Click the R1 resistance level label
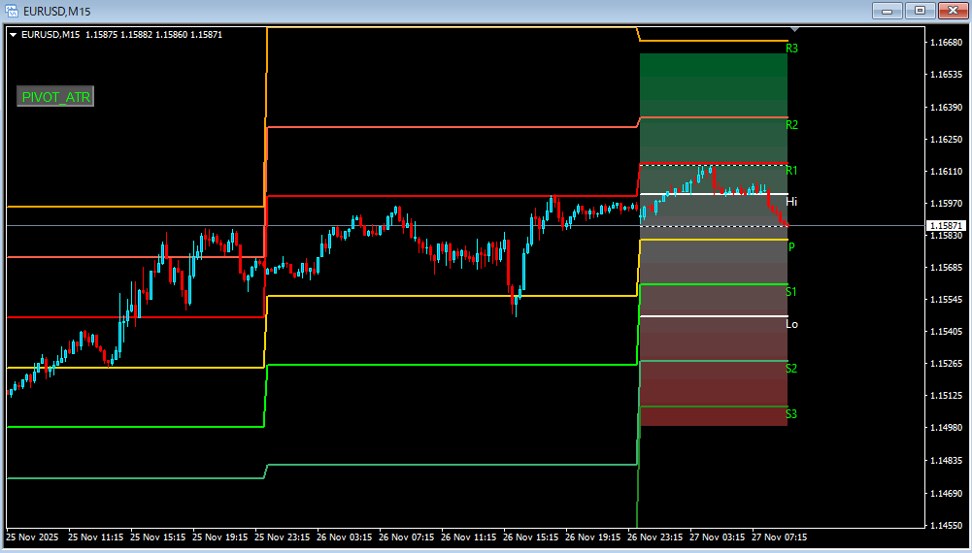 coord(792,171)
